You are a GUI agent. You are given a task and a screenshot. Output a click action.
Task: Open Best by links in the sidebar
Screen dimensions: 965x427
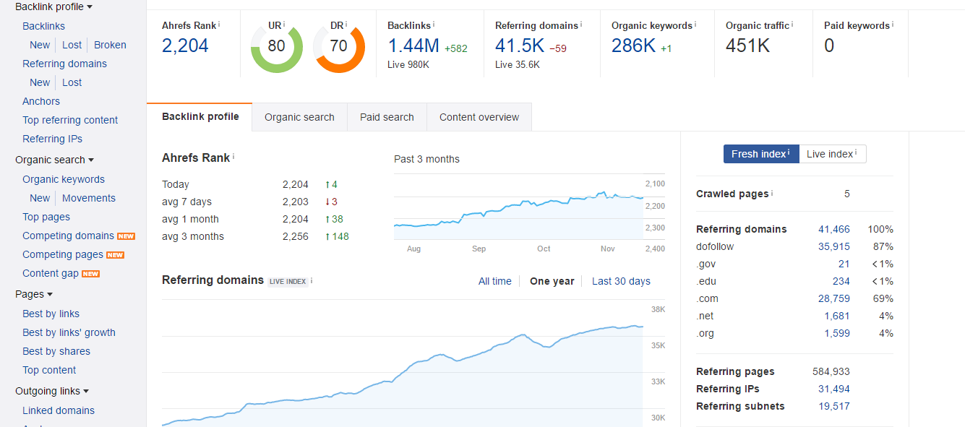click(51, 314)
